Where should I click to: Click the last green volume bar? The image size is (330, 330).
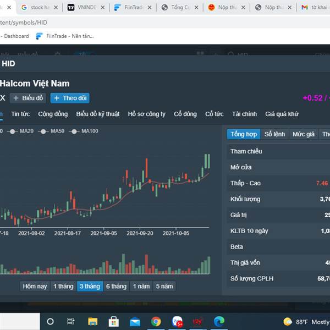pyautogui.click(x=209, y=265)
